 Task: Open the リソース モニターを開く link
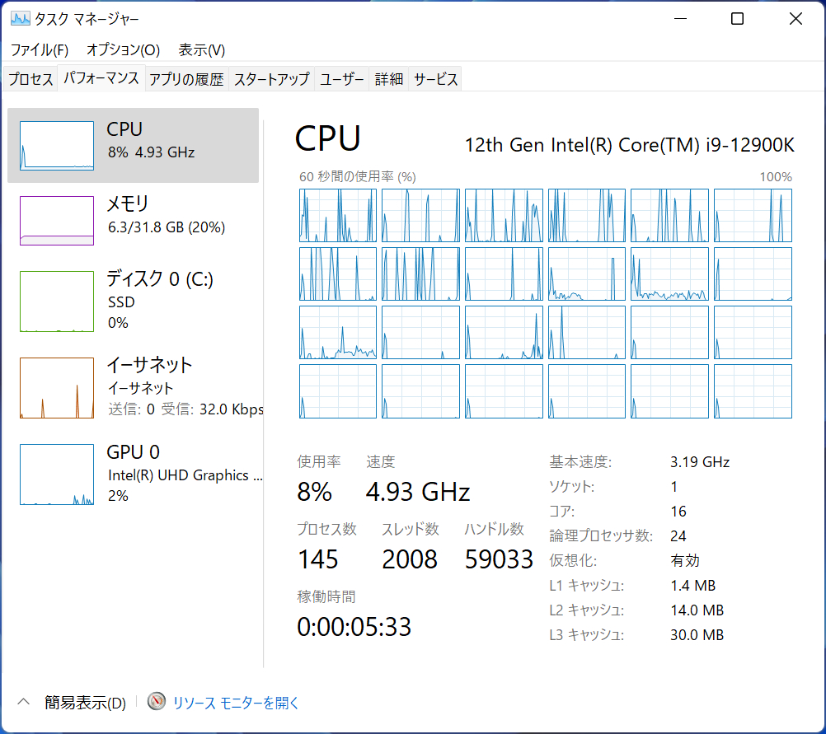coord(236,703)
